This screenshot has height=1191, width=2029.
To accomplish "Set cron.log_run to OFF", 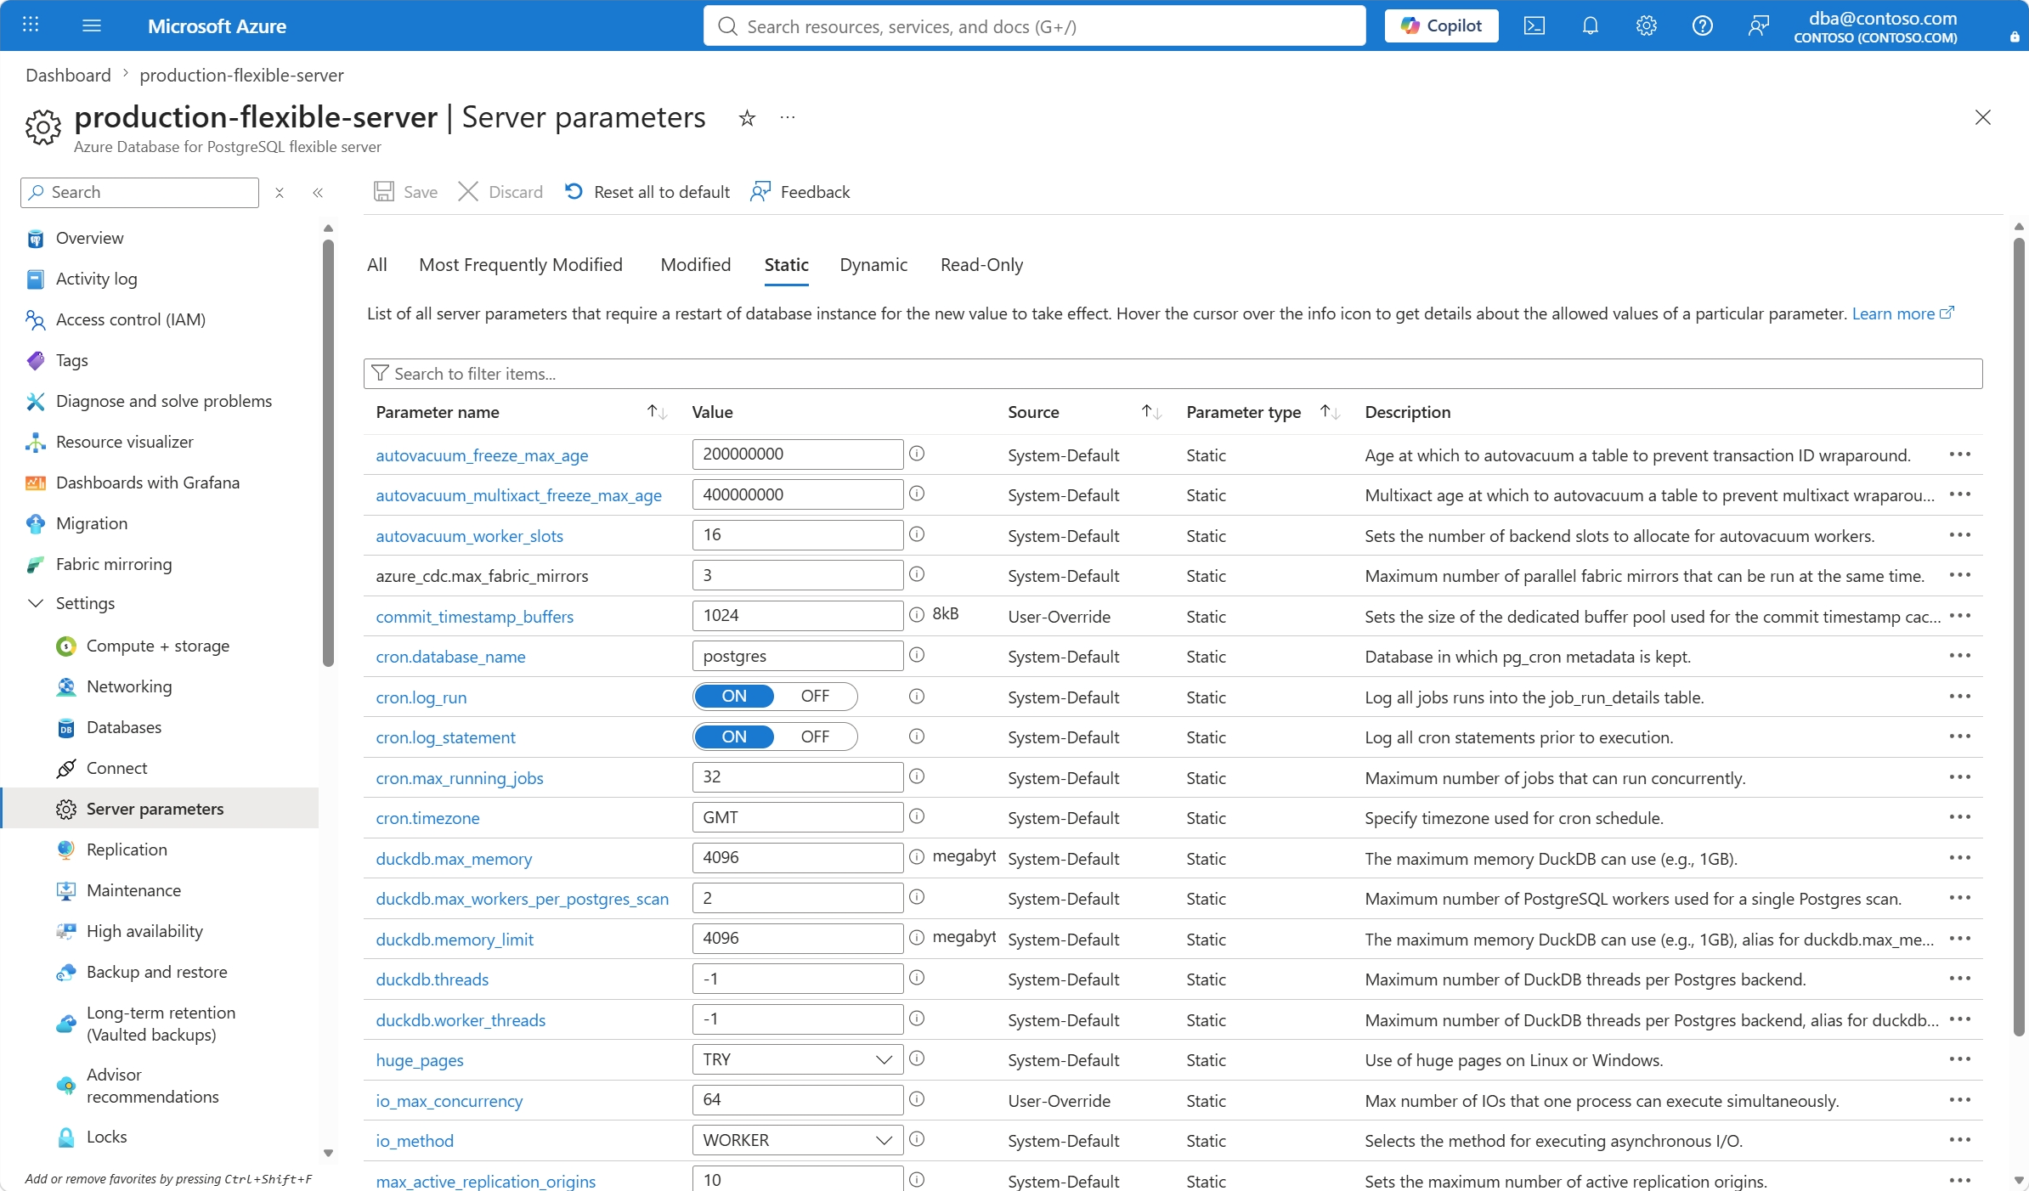I will coord(815,697).
